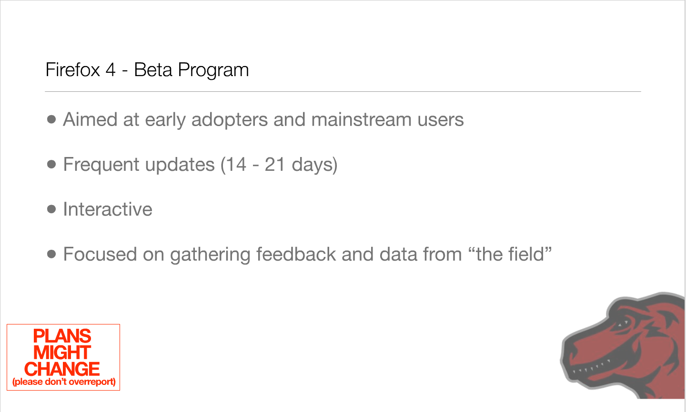Screen dimensions: 686x412
Task: Click the dinosaur mascot's teeth
Action: (592, 367)
